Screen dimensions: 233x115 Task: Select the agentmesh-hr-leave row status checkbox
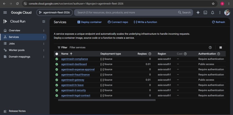(x=57, y=85)
